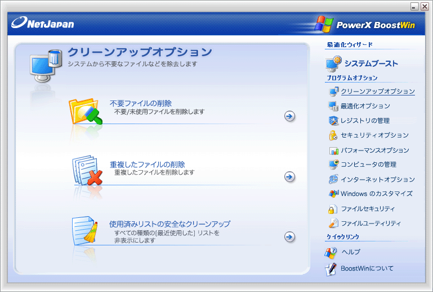Screen dimensions: 433x292
Task: Open ファイルセキュリティ
Action: 368,209
